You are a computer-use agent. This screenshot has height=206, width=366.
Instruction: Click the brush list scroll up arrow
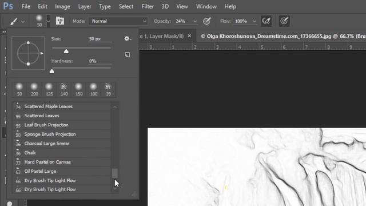pyautogui.click(x=115, y=107)
